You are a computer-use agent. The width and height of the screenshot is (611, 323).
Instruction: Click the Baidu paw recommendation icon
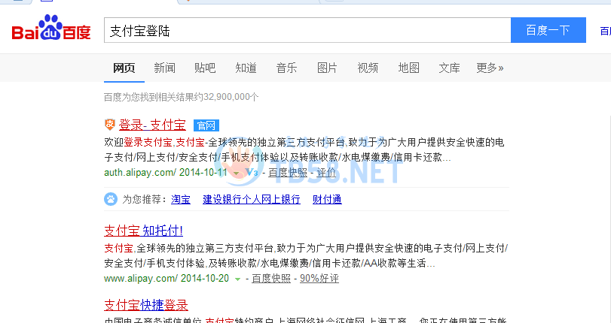click(x=111, y=200)
